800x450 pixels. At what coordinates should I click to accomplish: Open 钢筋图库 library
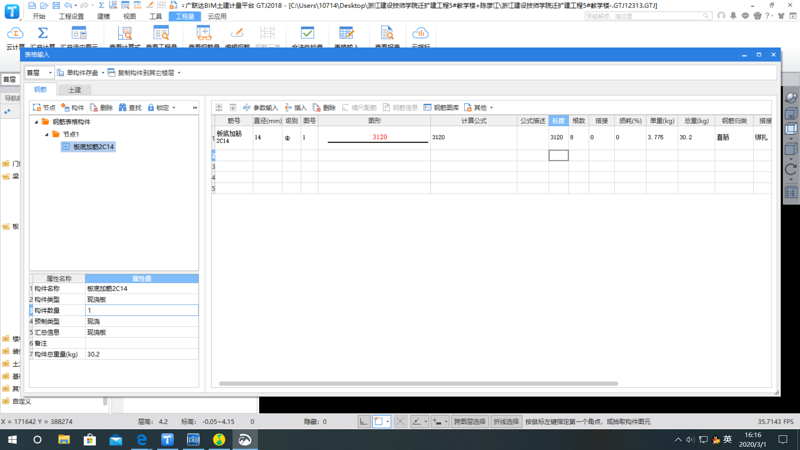(441, 107)
